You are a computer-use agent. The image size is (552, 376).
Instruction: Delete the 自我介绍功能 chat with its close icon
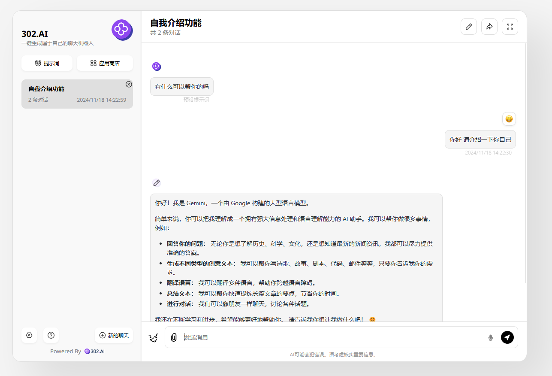coord(129,84)
